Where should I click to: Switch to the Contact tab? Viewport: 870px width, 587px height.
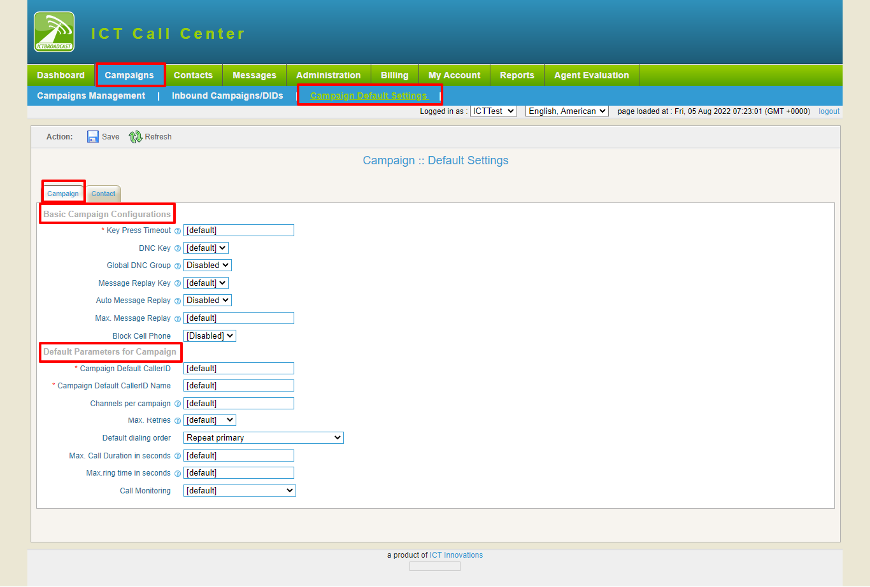pos(103,194)
